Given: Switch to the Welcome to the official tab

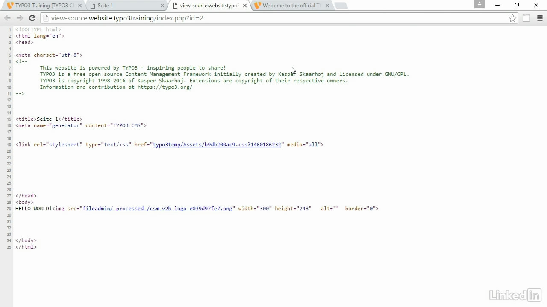Looking at the screenshot, I should [291, 6].
